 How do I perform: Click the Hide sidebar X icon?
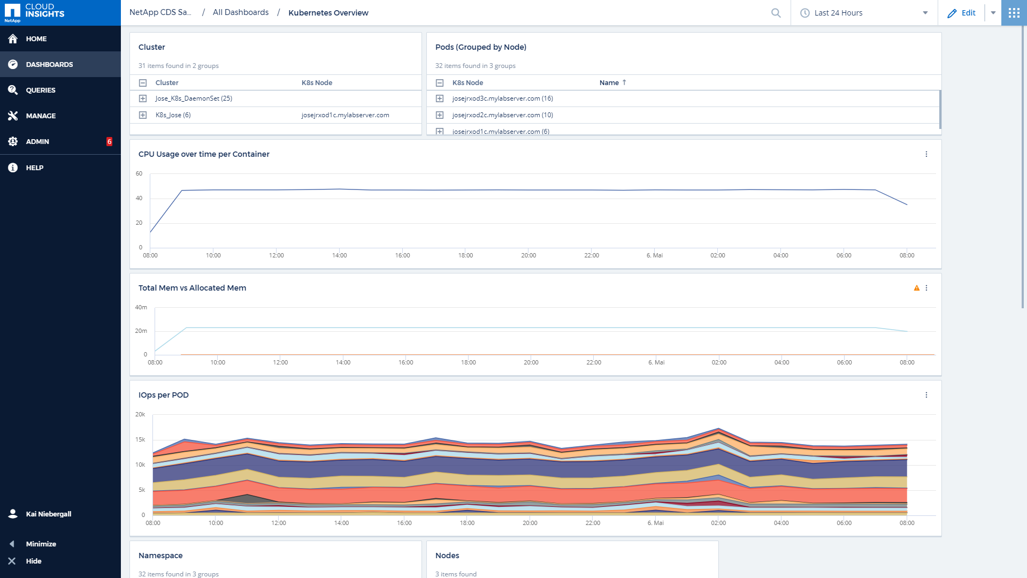(12, 561)
